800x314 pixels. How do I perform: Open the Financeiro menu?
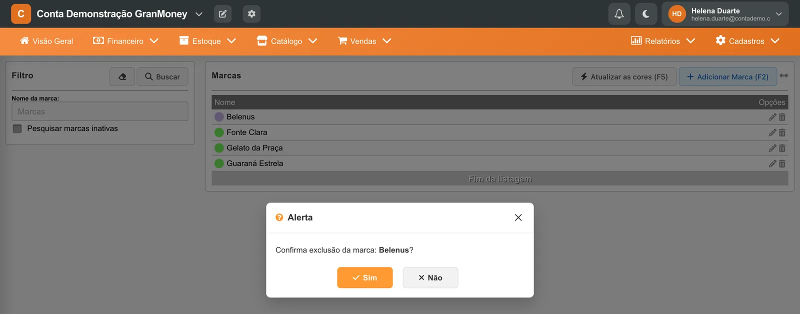(x=125, y=41)
